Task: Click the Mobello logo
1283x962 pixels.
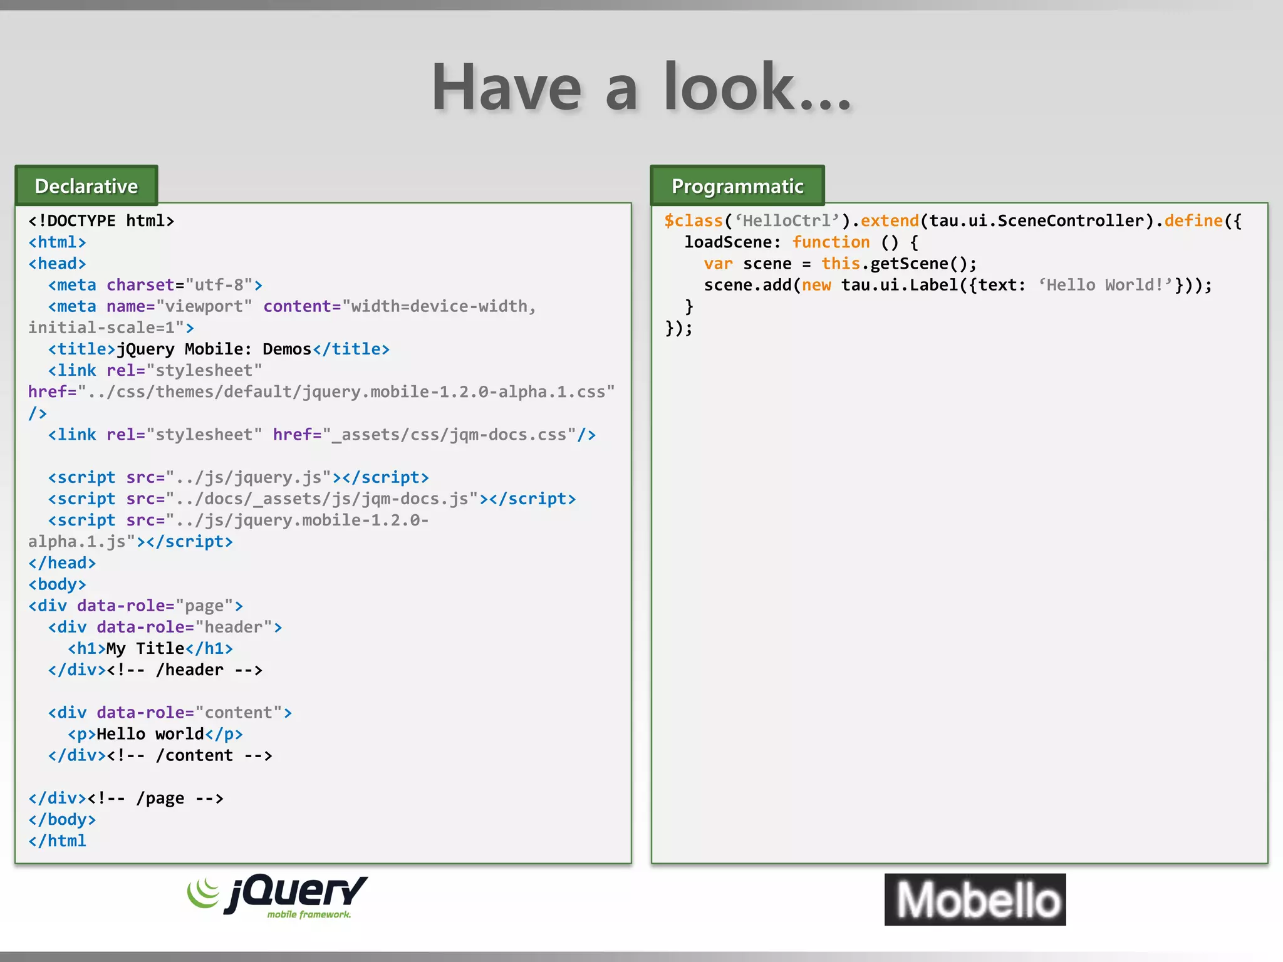Action: 974,899
